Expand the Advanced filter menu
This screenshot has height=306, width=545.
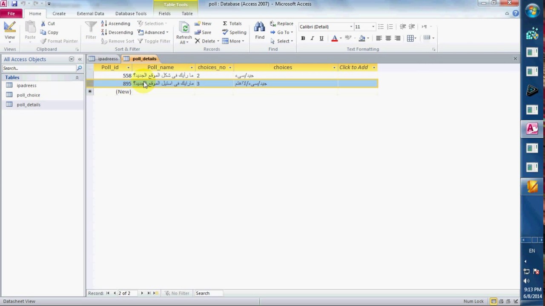click(x=153, y=32)
